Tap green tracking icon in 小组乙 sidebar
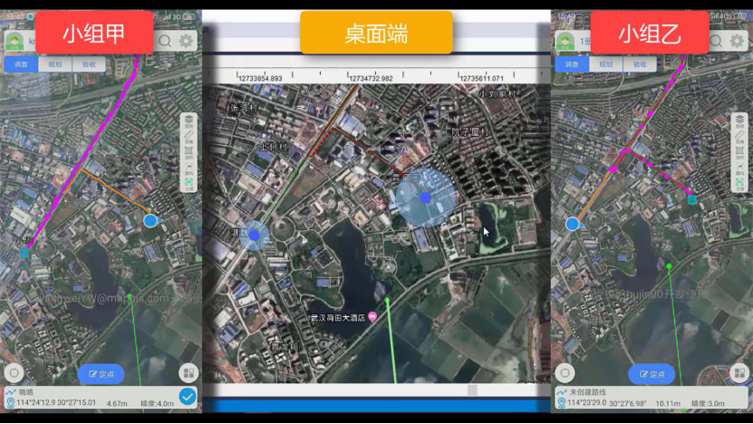The width and height of the screenshot is (753, 424). pyautogui.click(x=739, y=184)
